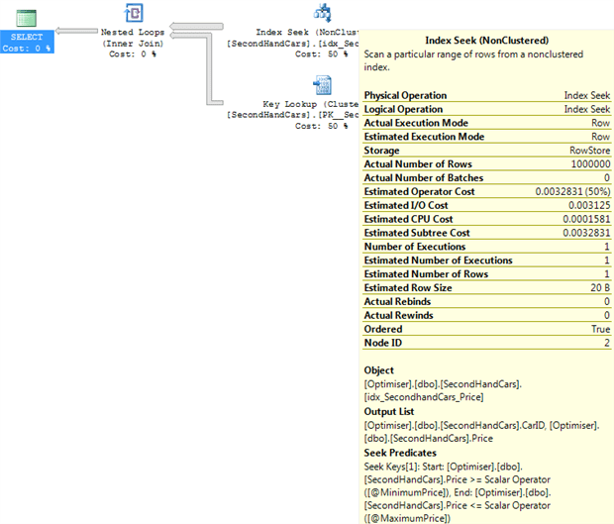Click the 'Actual Execution Mode' row
This screenshot has height=524, width=614.
pos(486,123)
